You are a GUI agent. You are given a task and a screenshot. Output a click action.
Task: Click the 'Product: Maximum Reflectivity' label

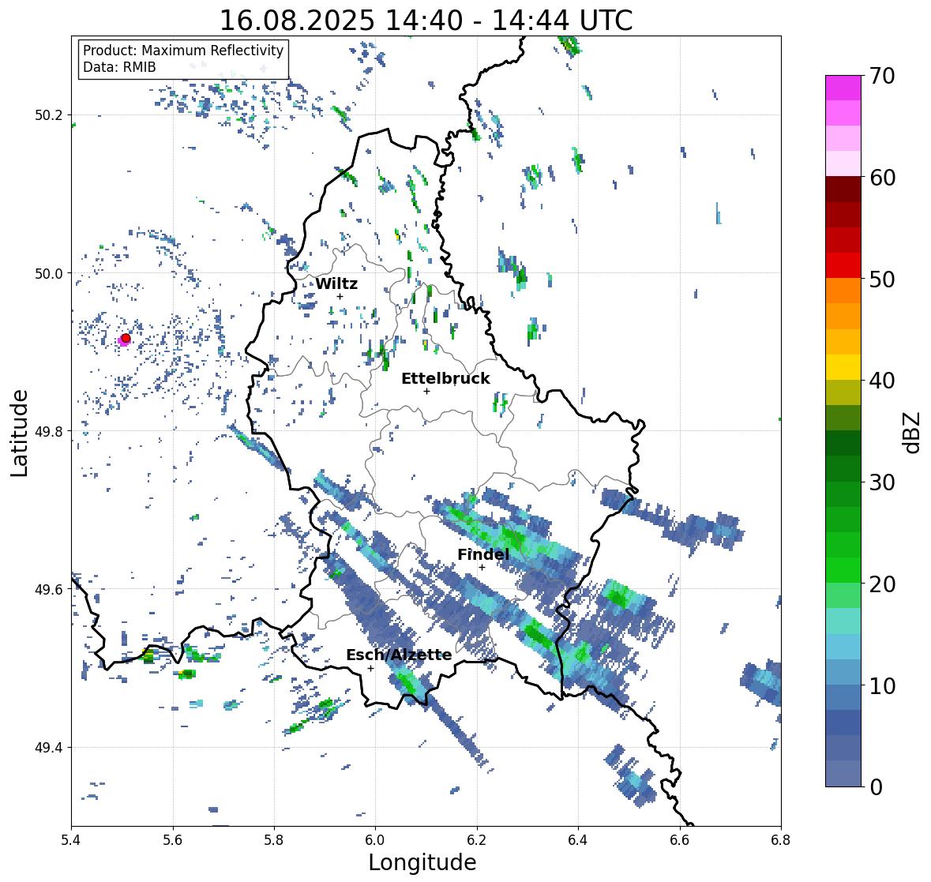[x=183, y=51]
